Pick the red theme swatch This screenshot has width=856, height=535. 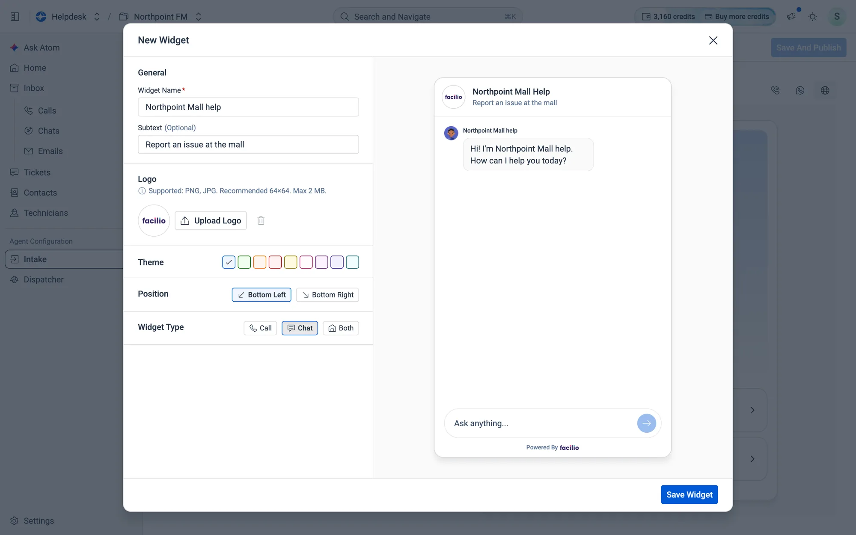point(275,262)
